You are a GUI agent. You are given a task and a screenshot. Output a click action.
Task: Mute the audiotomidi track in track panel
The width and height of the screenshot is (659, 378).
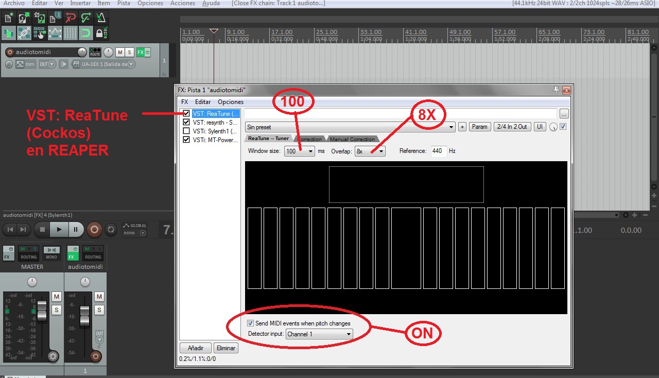(x=120, y=52)
